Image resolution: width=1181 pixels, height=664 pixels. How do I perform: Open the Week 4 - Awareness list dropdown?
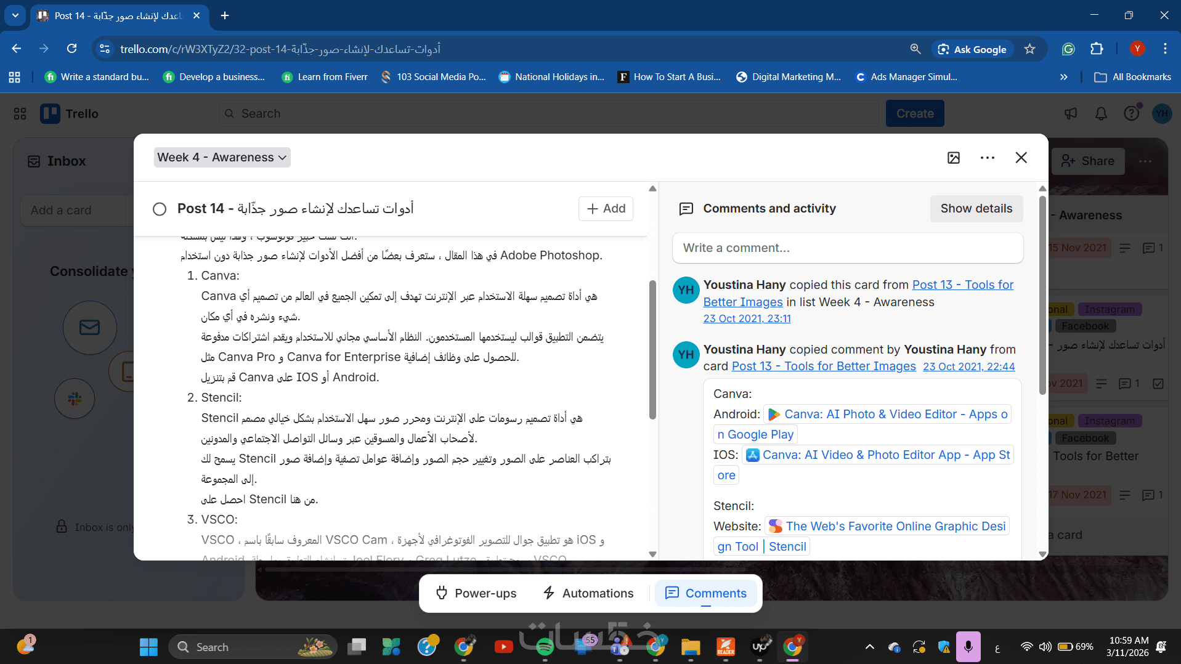[x=222, y=158]
